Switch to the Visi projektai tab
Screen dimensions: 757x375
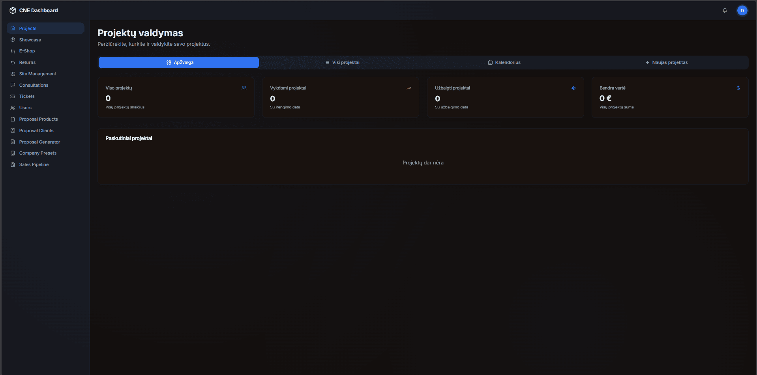click(x=342, y=62)
